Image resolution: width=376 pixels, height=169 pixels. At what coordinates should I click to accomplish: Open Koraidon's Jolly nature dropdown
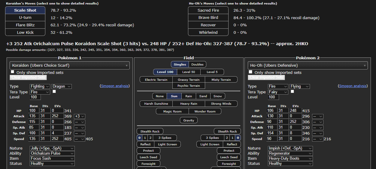pos(52,148)
